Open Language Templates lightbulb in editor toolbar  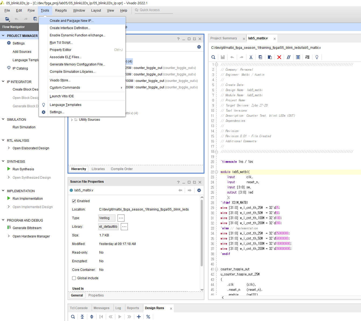(x=317, y=57)
